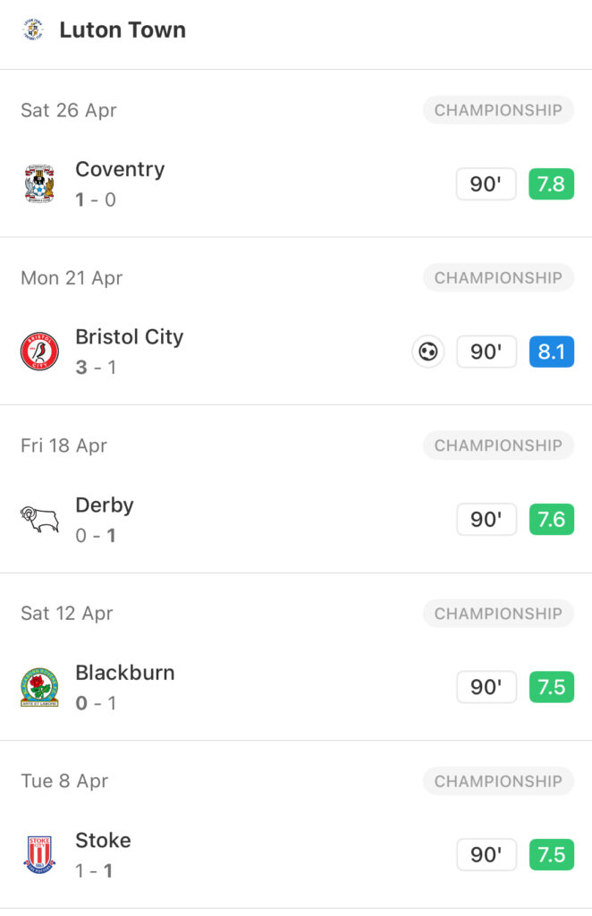Click the goal football icon for Bristol City

(x=428, y=352)
